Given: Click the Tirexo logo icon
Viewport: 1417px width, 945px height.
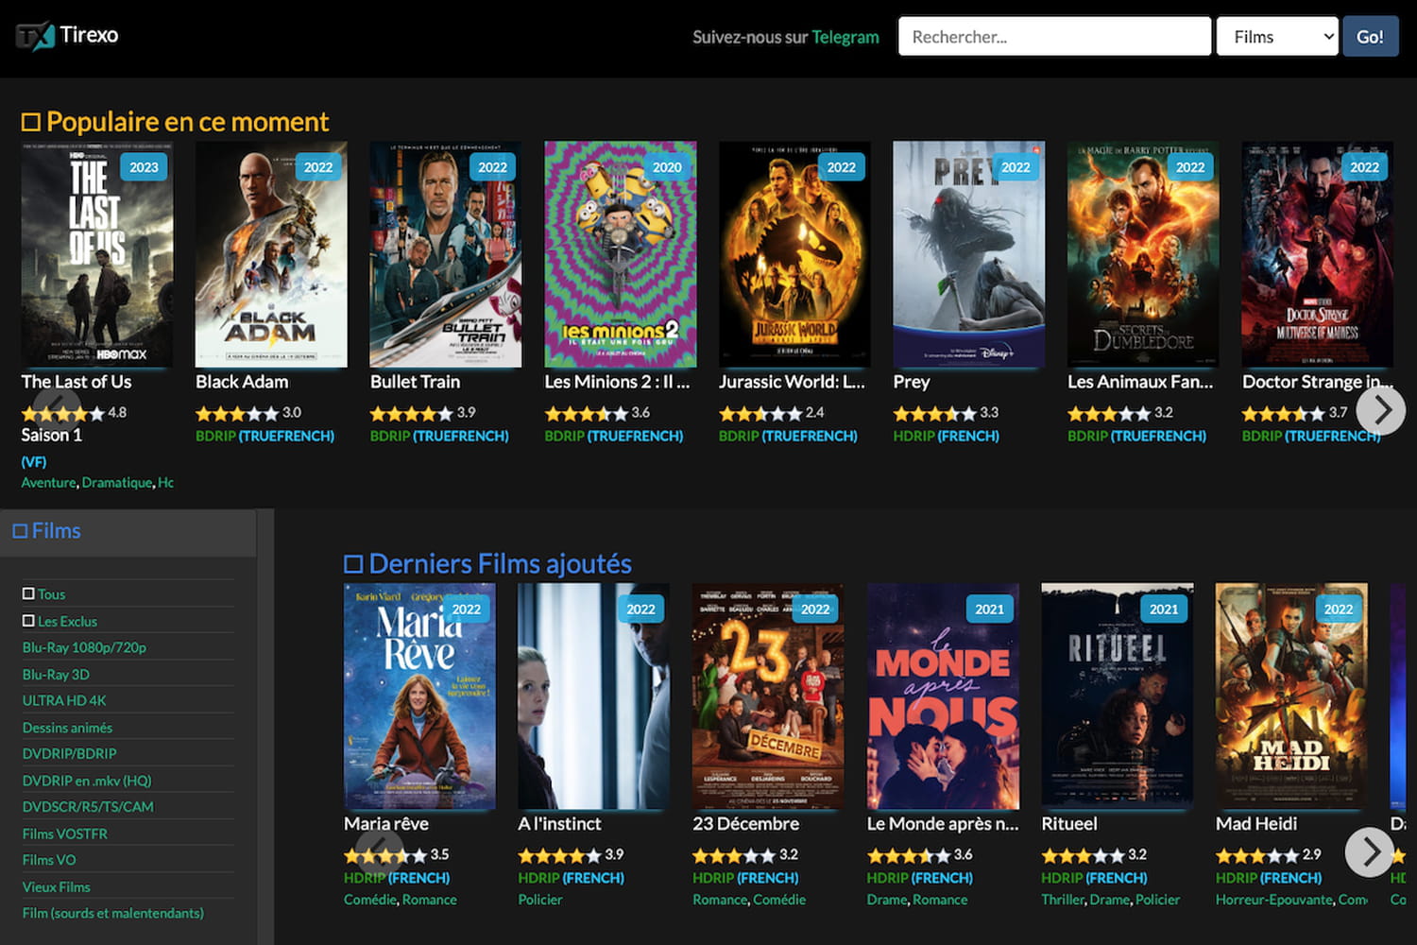Looking at the screenshot, I should pos(35,36).
